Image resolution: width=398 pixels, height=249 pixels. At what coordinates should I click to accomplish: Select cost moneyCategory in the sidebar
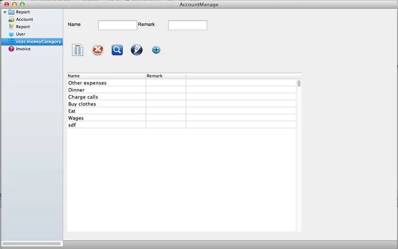tap(32, 41)
